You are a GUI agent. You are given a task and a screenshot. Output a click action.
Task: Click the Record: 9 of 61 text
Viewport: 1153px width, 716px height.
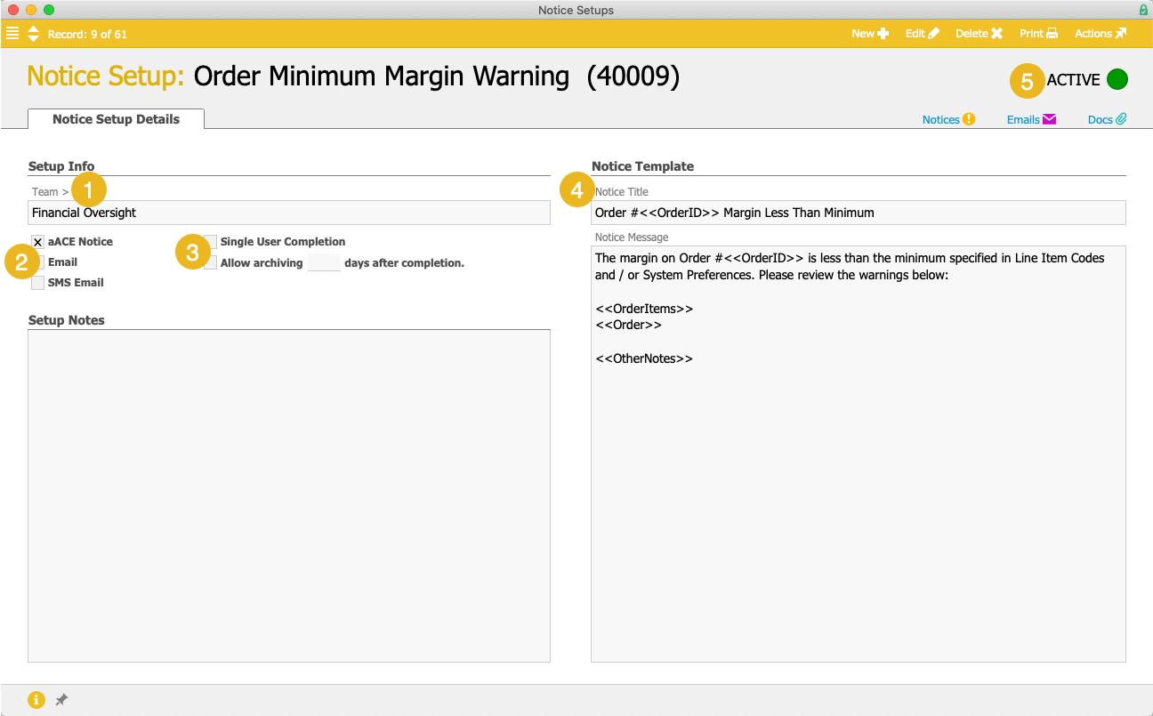87,35
